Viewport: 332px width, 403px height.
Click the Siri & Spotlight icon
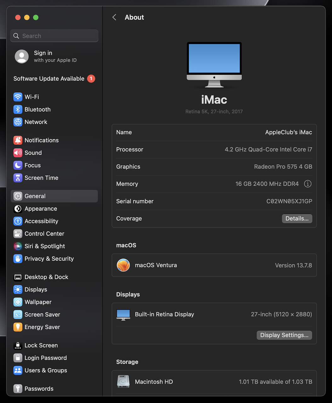pos(18,246)
